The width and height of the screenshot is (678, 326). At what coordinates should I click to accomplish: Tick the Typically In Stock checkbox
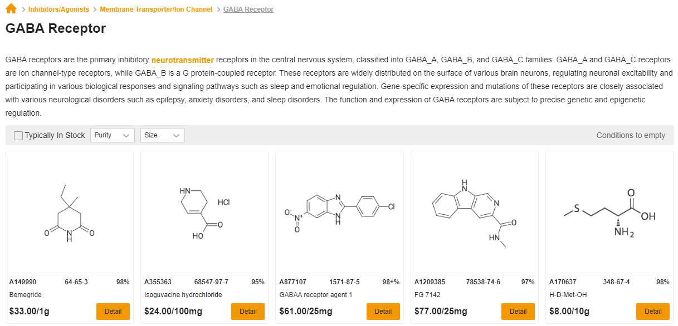18,136
